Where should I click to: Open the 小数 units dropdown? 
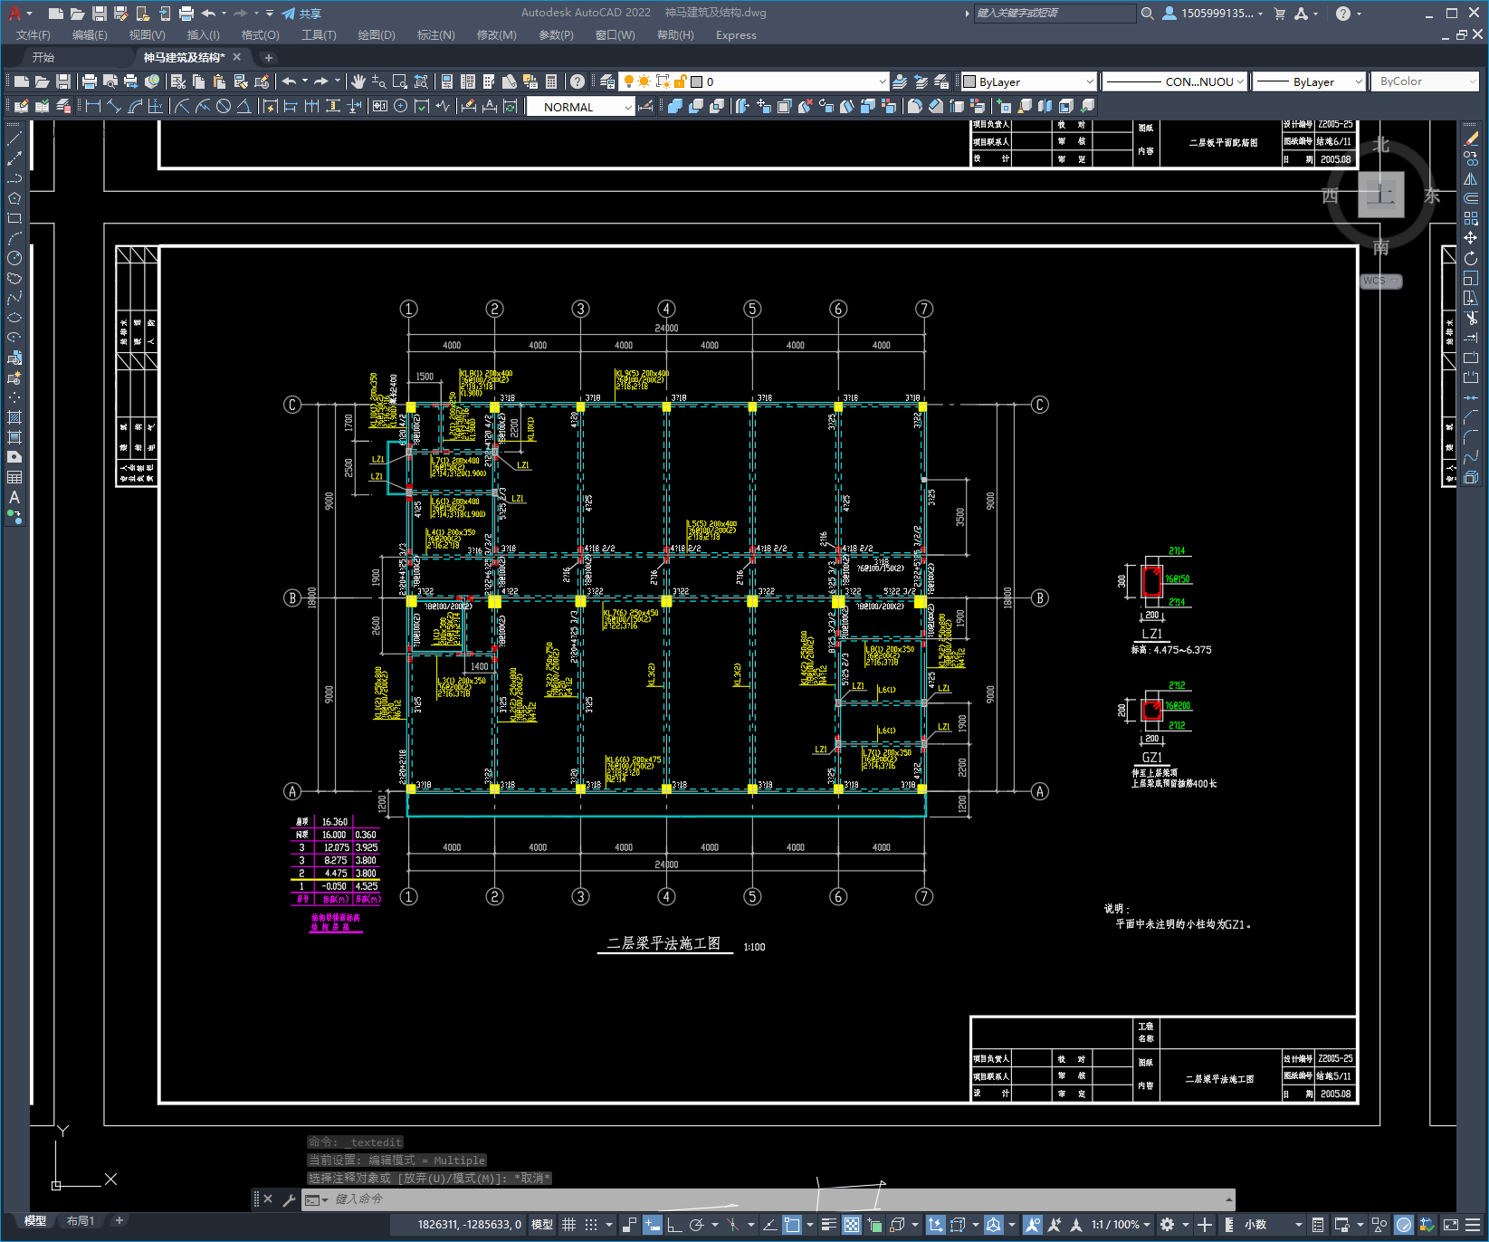click(x=1272, y=1225)
